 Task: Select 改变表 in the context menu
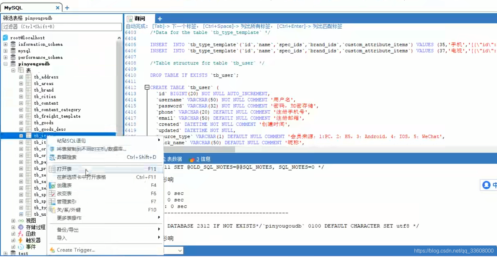coord(105,193)
